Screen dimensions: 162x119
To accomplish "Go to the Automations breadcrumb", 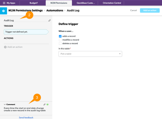I will [x=55, y=10].
